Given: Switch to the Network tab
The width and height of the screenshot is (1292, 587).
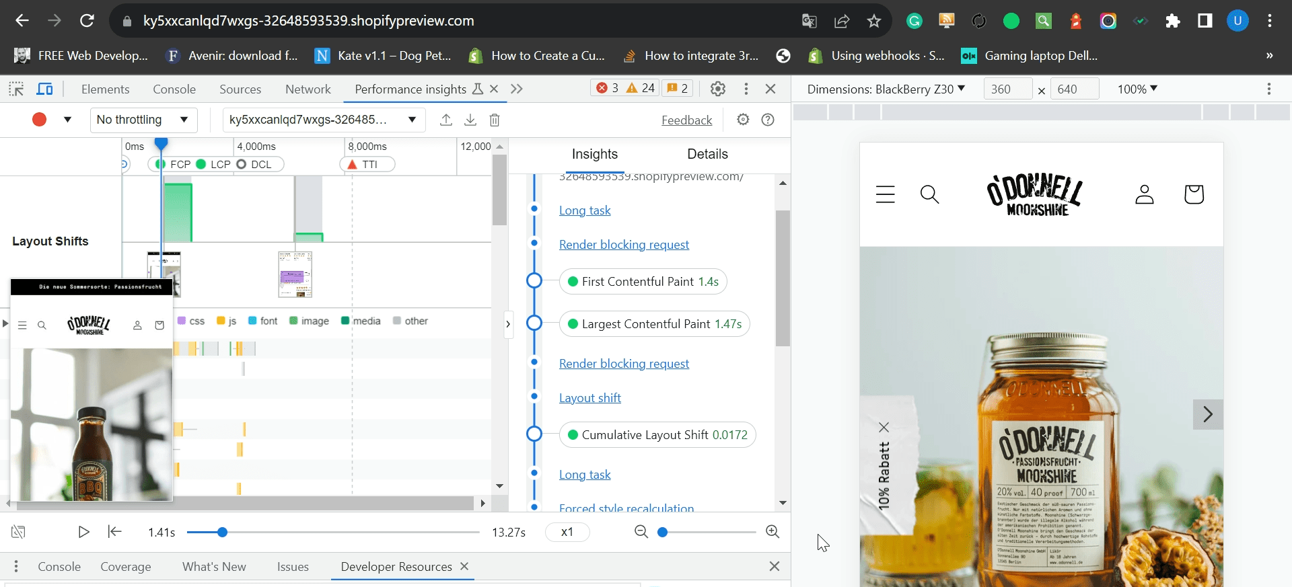Looking at the screenshot, I should tap(308, 89).
